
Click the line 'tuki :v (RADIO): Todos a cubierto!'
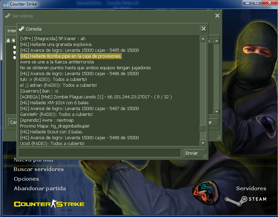click(53, 79)
